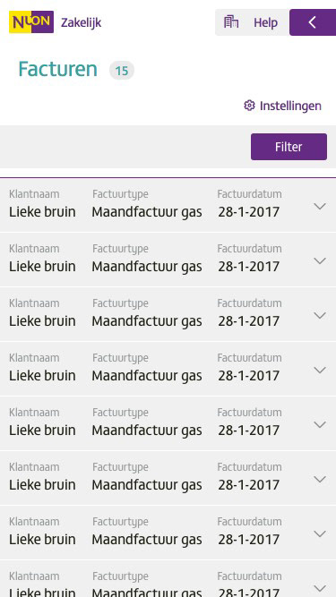
Task: Select Maandfactuur gas in the second row
Action: click(147, 267)
